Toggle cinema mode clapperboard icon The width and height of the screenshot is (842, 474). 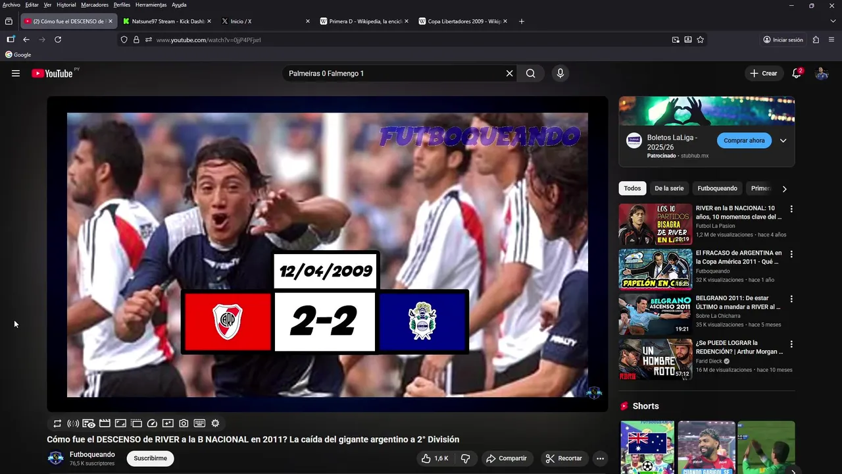[x=105, y=423]
